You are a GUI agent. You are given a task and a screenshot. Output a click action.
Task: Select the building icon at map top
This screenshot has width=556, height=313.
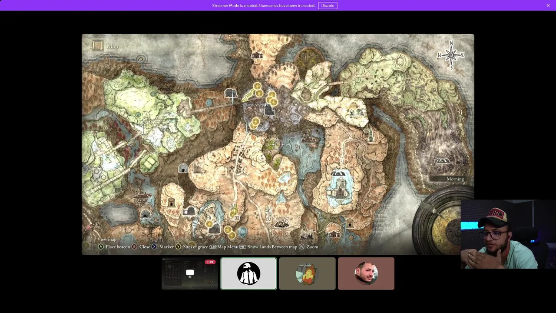257,55
